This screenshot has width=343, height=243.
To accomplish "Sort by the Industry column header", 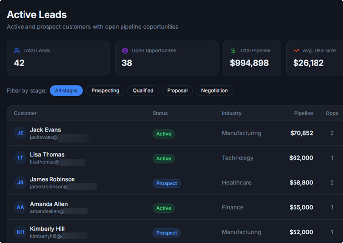I will click(x=231, y=113).
